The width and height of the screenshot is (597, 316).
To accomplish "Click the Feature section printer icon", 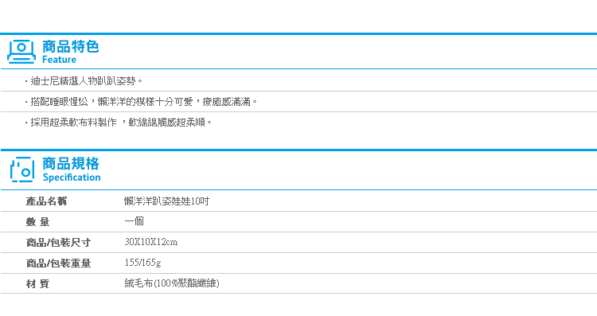I will [x=21, y=52].
